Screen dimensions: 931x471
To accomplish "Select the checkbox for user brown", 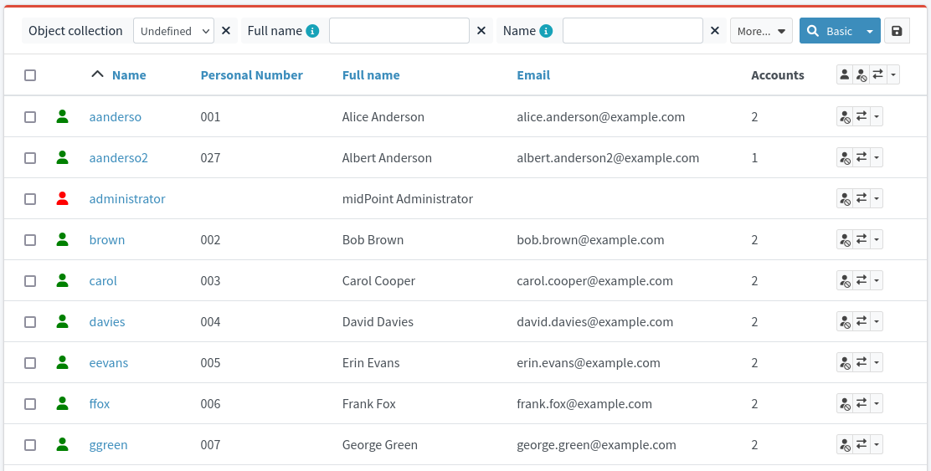I will click(30, 240).
